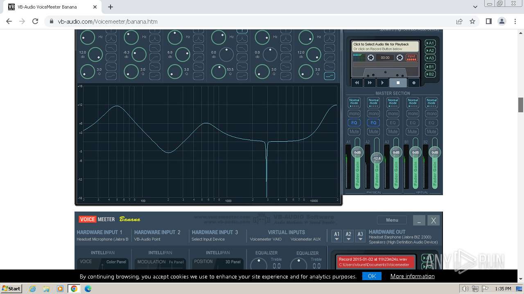Enable mono on A3 bus
The height and width of the screenshot is (294, 524).
tap(393, 114)
